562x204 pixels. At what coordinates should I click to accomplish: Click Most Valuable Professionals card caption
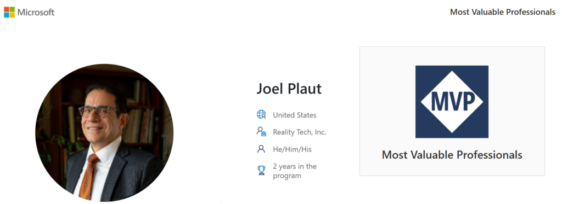coord(452,155)
